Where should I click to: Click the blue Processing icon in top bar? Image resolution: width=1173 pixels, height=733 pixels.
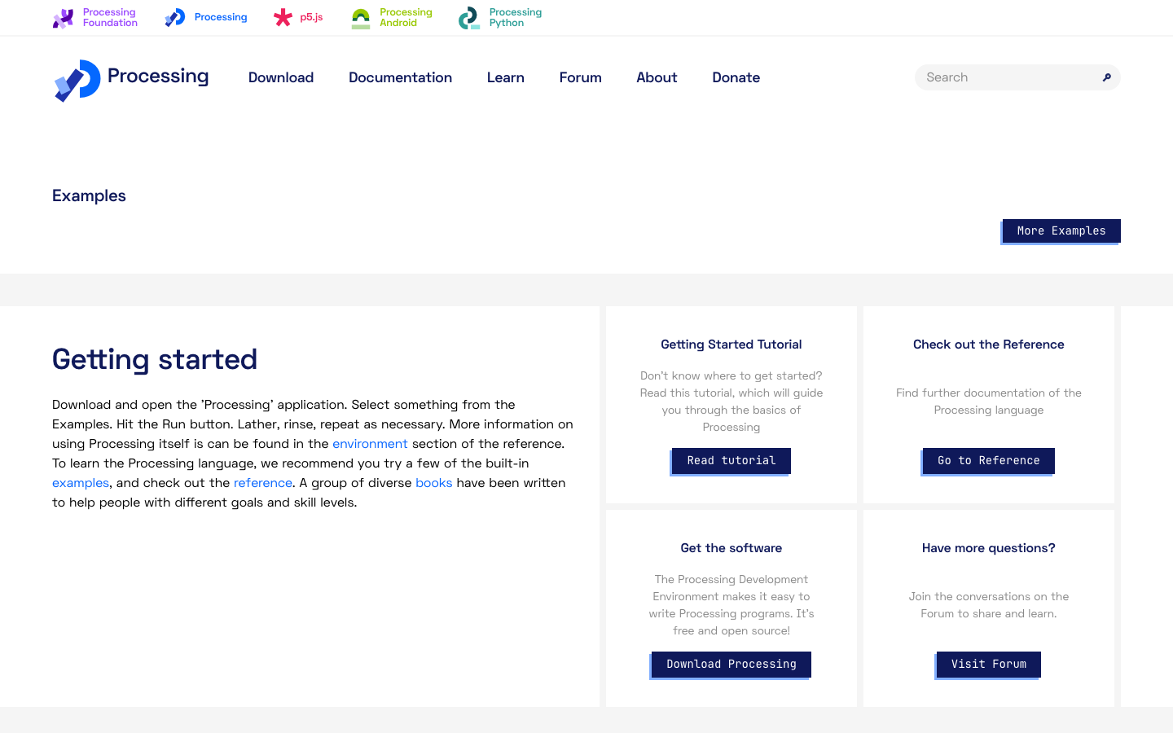pyautogui.click(x=175, y=18)
